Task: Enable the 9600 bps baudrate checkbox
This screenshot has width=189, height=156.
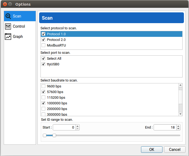Action: tap(43, 86)
